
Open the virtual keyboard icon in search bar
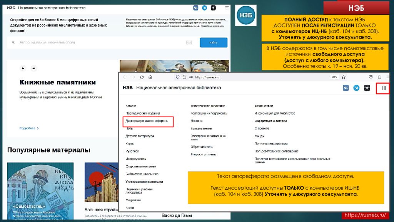click(x=189, y=42)
